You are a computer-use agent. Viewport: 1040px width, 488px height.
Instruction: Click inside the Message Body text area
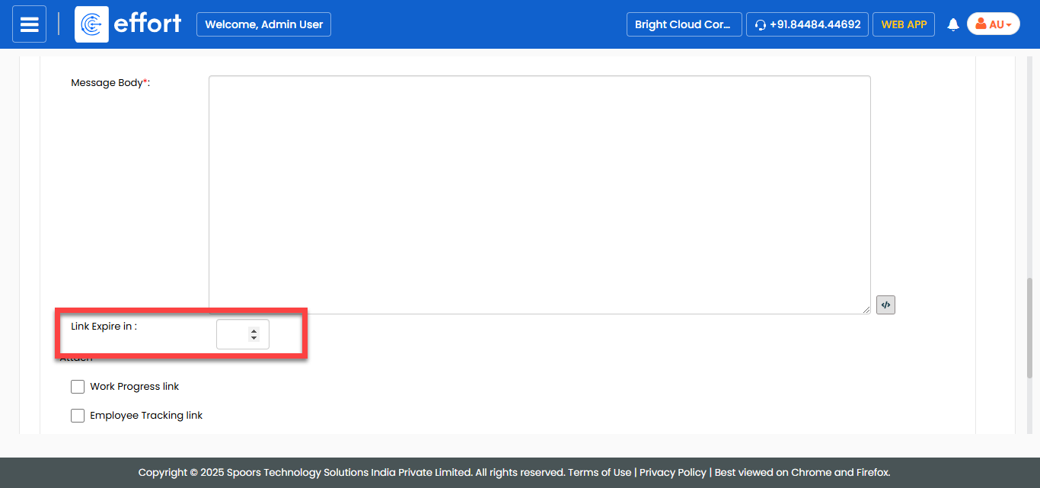click(539, 194)
